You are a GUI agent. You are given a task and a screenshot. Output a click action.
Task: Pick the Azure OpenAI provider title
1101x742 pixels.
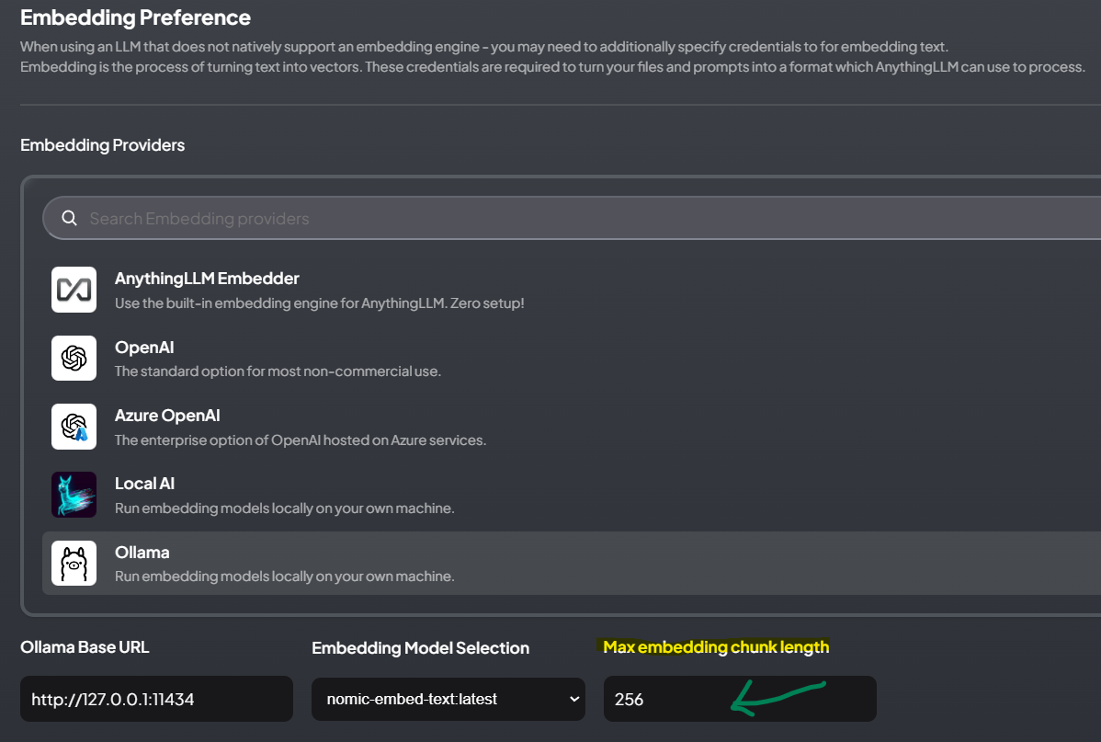coord(167,416)
